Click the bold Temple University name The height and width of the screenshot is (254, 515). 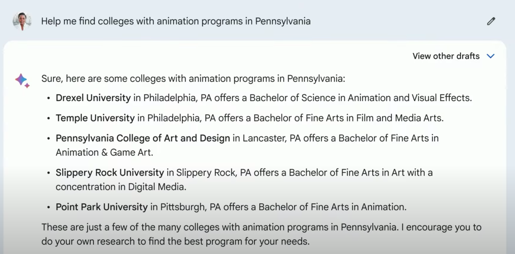pos(95,118)
